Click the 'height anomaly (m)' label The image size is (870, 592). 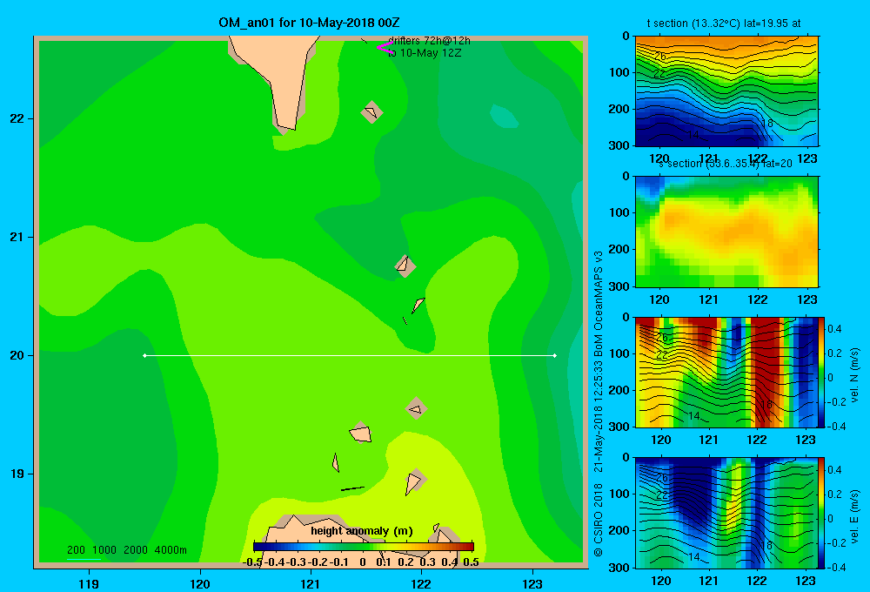(x=362, y=531)
